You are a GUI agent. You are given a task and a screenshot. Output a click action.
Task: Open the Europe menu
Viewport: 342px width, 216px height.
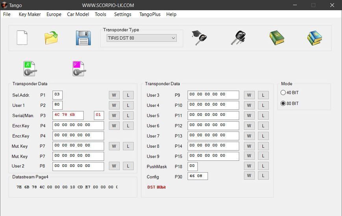tap(54, 15)
